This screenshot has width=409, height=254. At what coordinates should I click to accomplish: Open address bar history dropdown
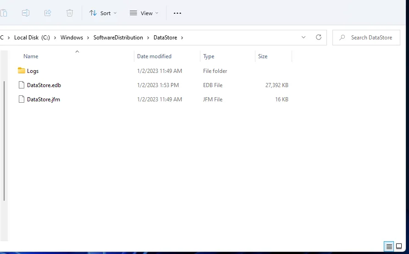(304, 37)
